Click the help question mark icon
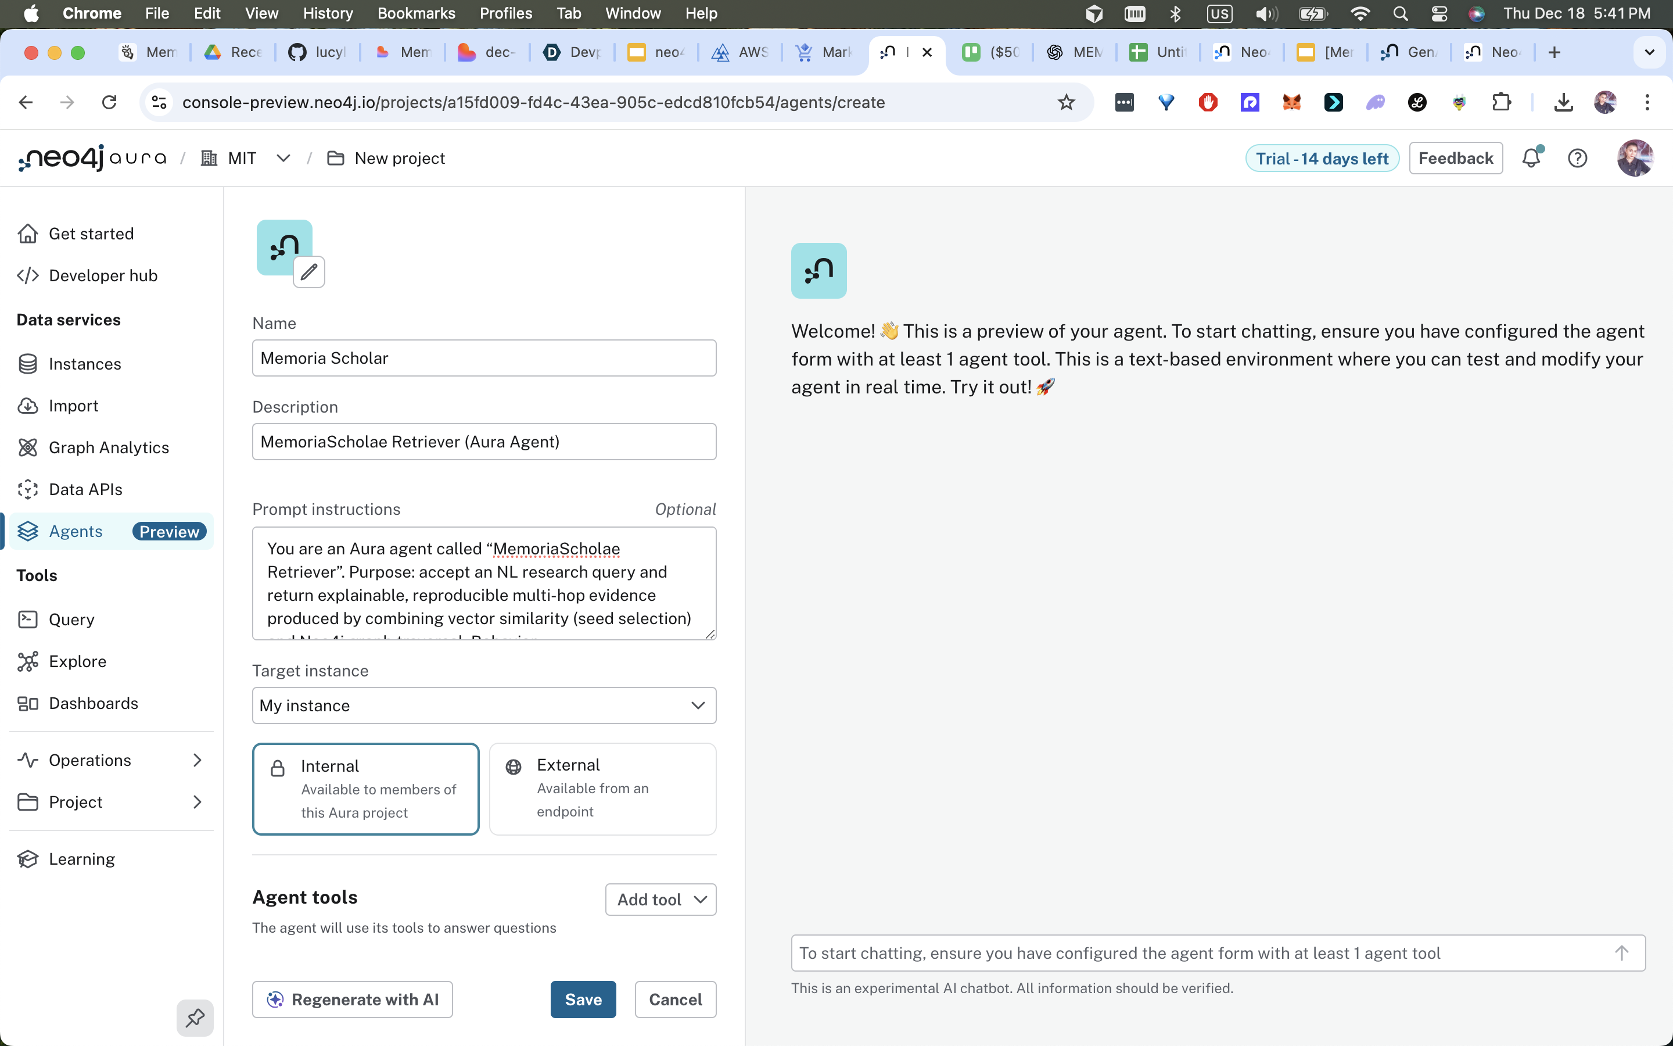Image resolution: width=1673 pixels, height=1046 pixels. [x=1577, y=159]
